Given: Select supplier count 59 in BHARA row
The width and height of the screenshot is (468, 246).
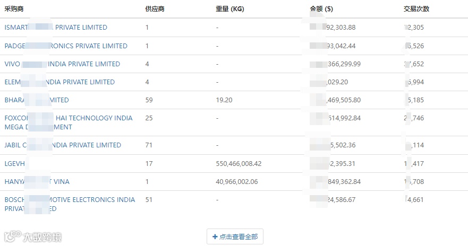Looking at the screenshot, I should (149, 100).
